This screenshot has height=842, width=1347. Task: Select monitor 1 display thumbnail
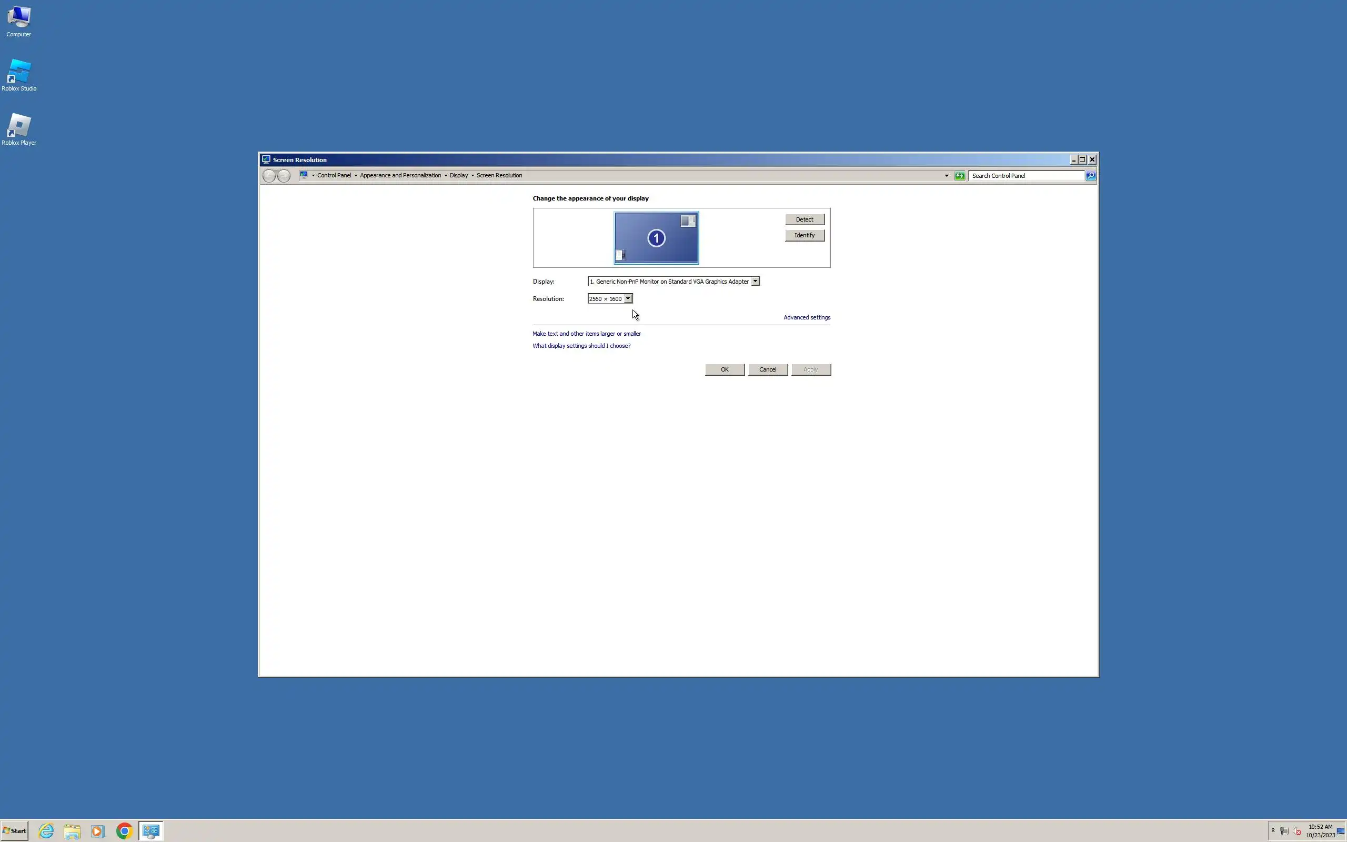coord(656,238)
